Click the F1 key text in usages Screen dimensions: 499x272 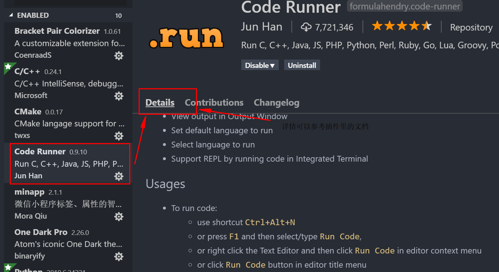click(234, 236)
